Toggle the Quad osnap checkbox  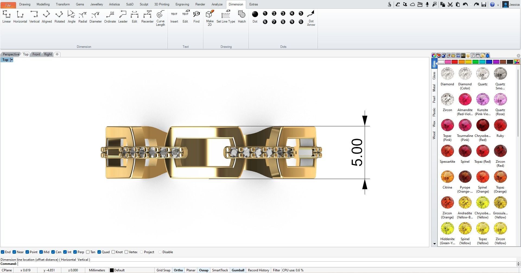(99, 252)
